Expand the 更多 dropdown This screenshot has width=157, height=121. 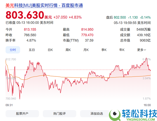(x=142, y=50)
